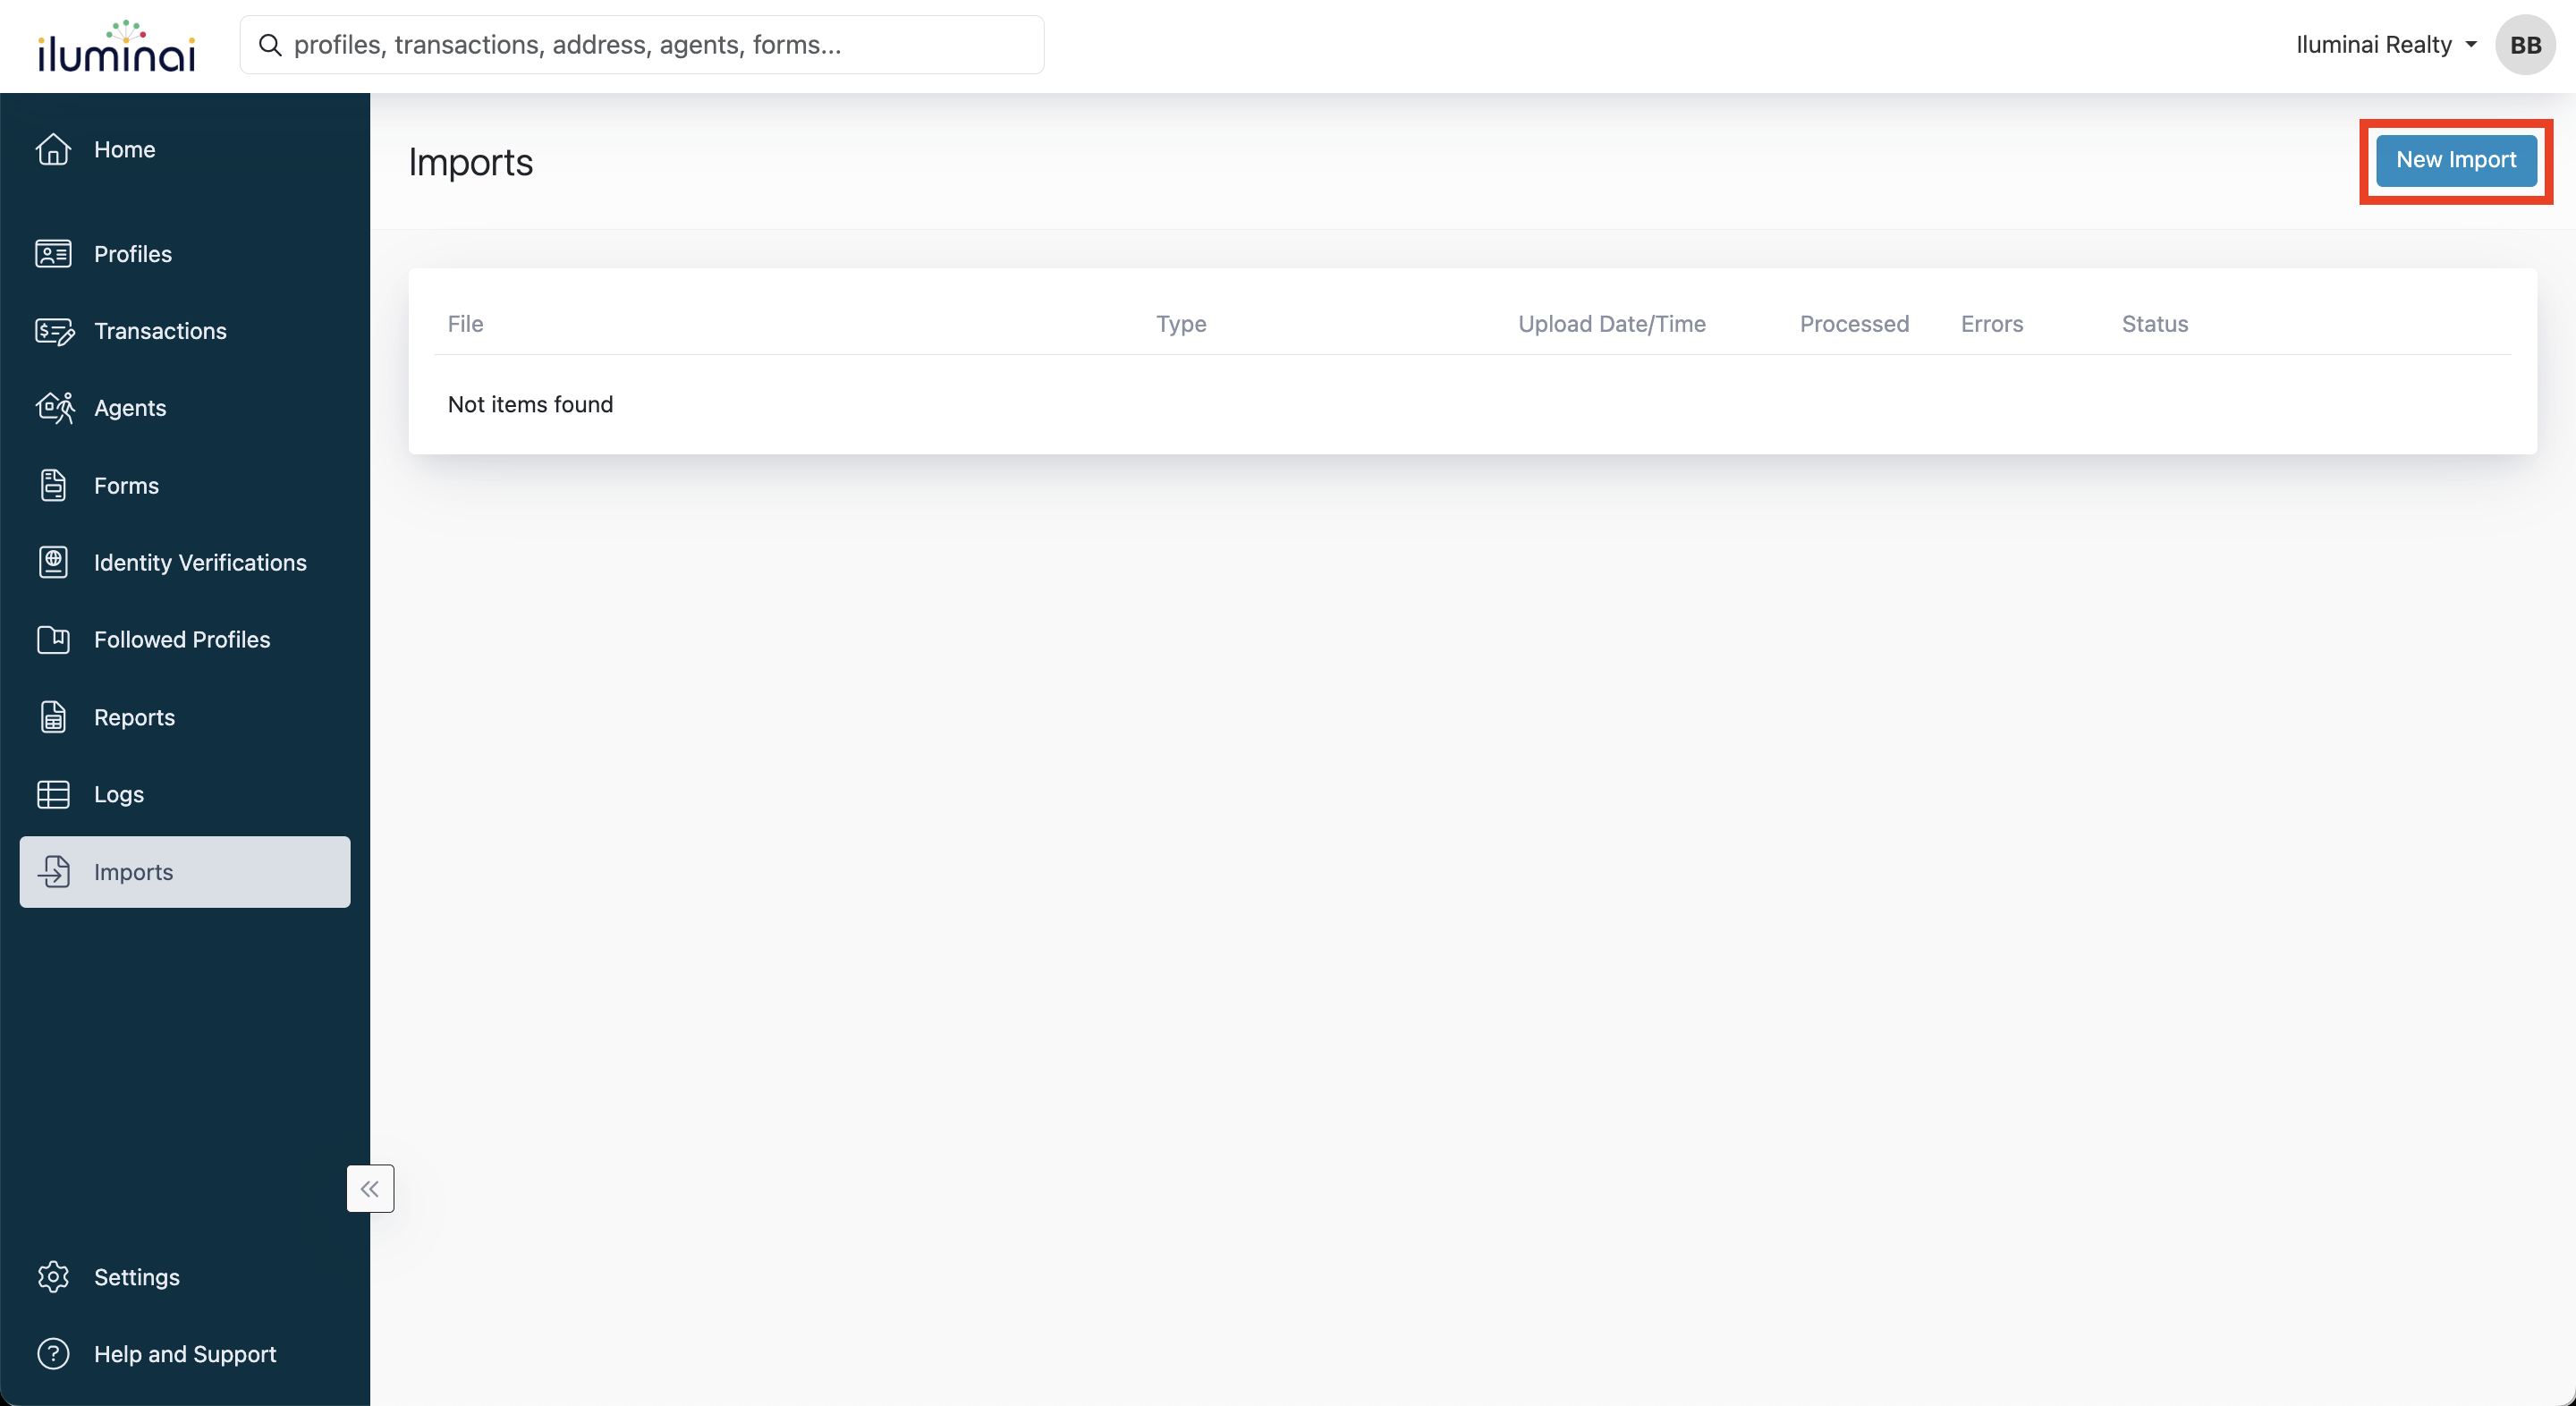Open Forms via its document icon
This screenshot has height=1406, width=2576.
point(53,485)
